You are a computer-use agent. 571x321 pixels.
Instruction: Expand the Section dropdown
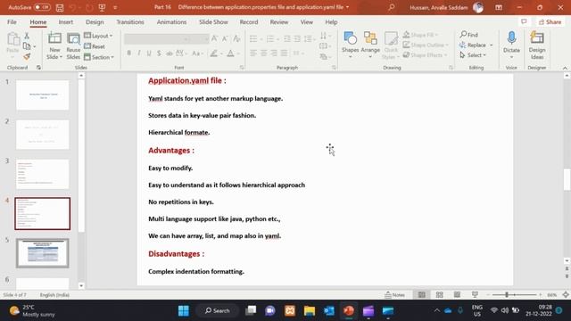[x=99, y=57]
